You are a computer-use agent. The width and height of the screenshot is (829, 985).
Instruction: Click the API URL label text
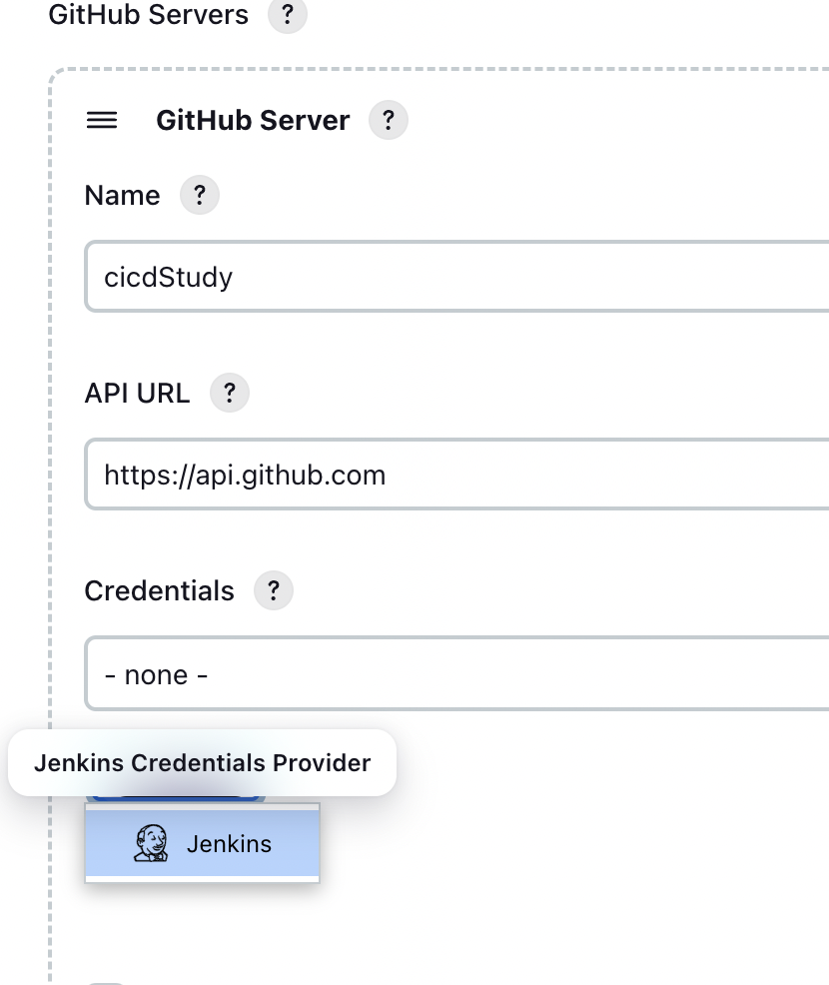137,394
